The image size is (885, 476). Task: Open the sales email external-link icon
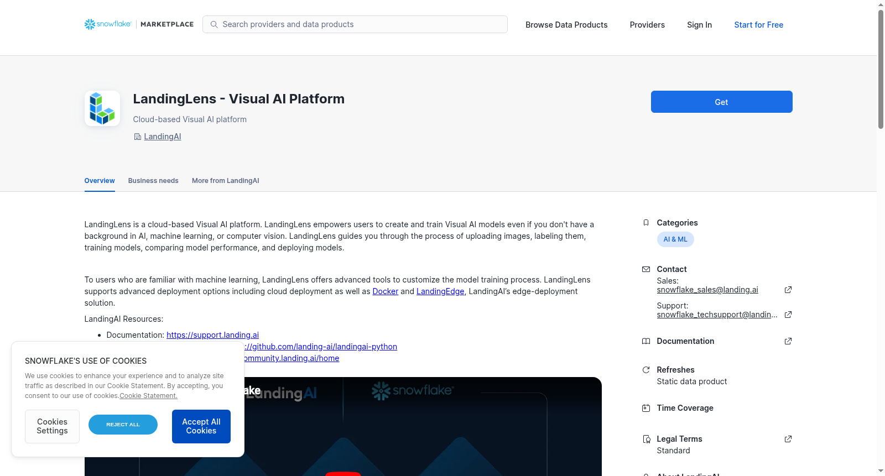(x=788, y=290)
